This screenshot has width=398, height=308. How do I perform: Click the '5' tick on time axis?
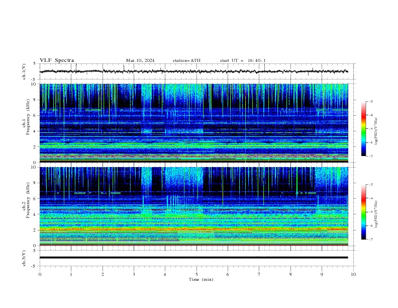pos(196,274)
